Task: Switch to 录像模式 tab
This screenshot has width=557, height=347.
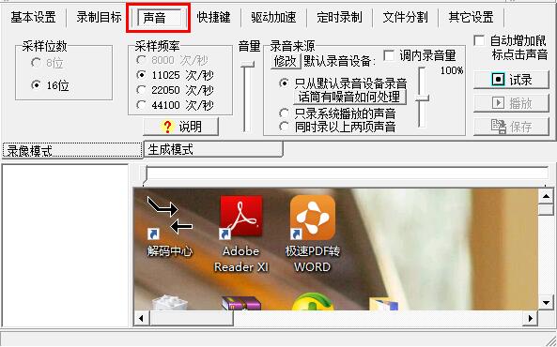Action: pos(72,150)
